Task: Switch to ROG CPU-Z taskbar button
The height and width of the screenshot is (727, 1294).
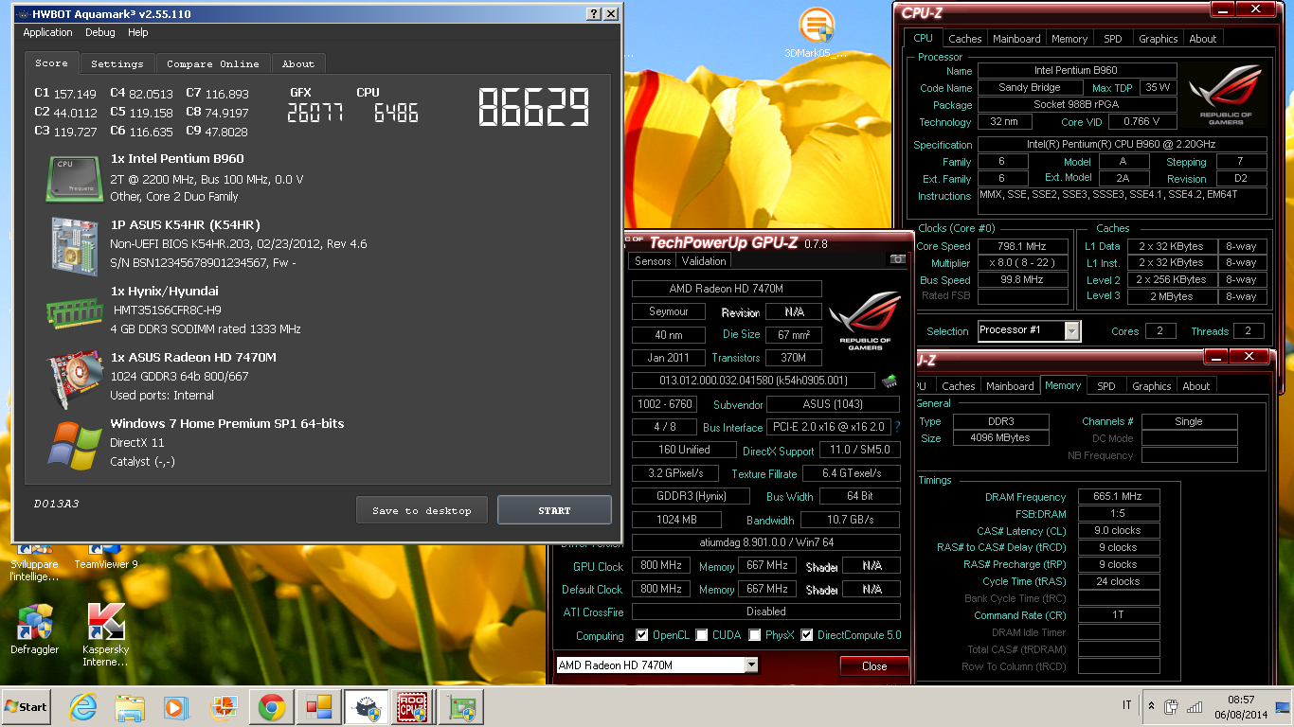Action: pos(413,707)
